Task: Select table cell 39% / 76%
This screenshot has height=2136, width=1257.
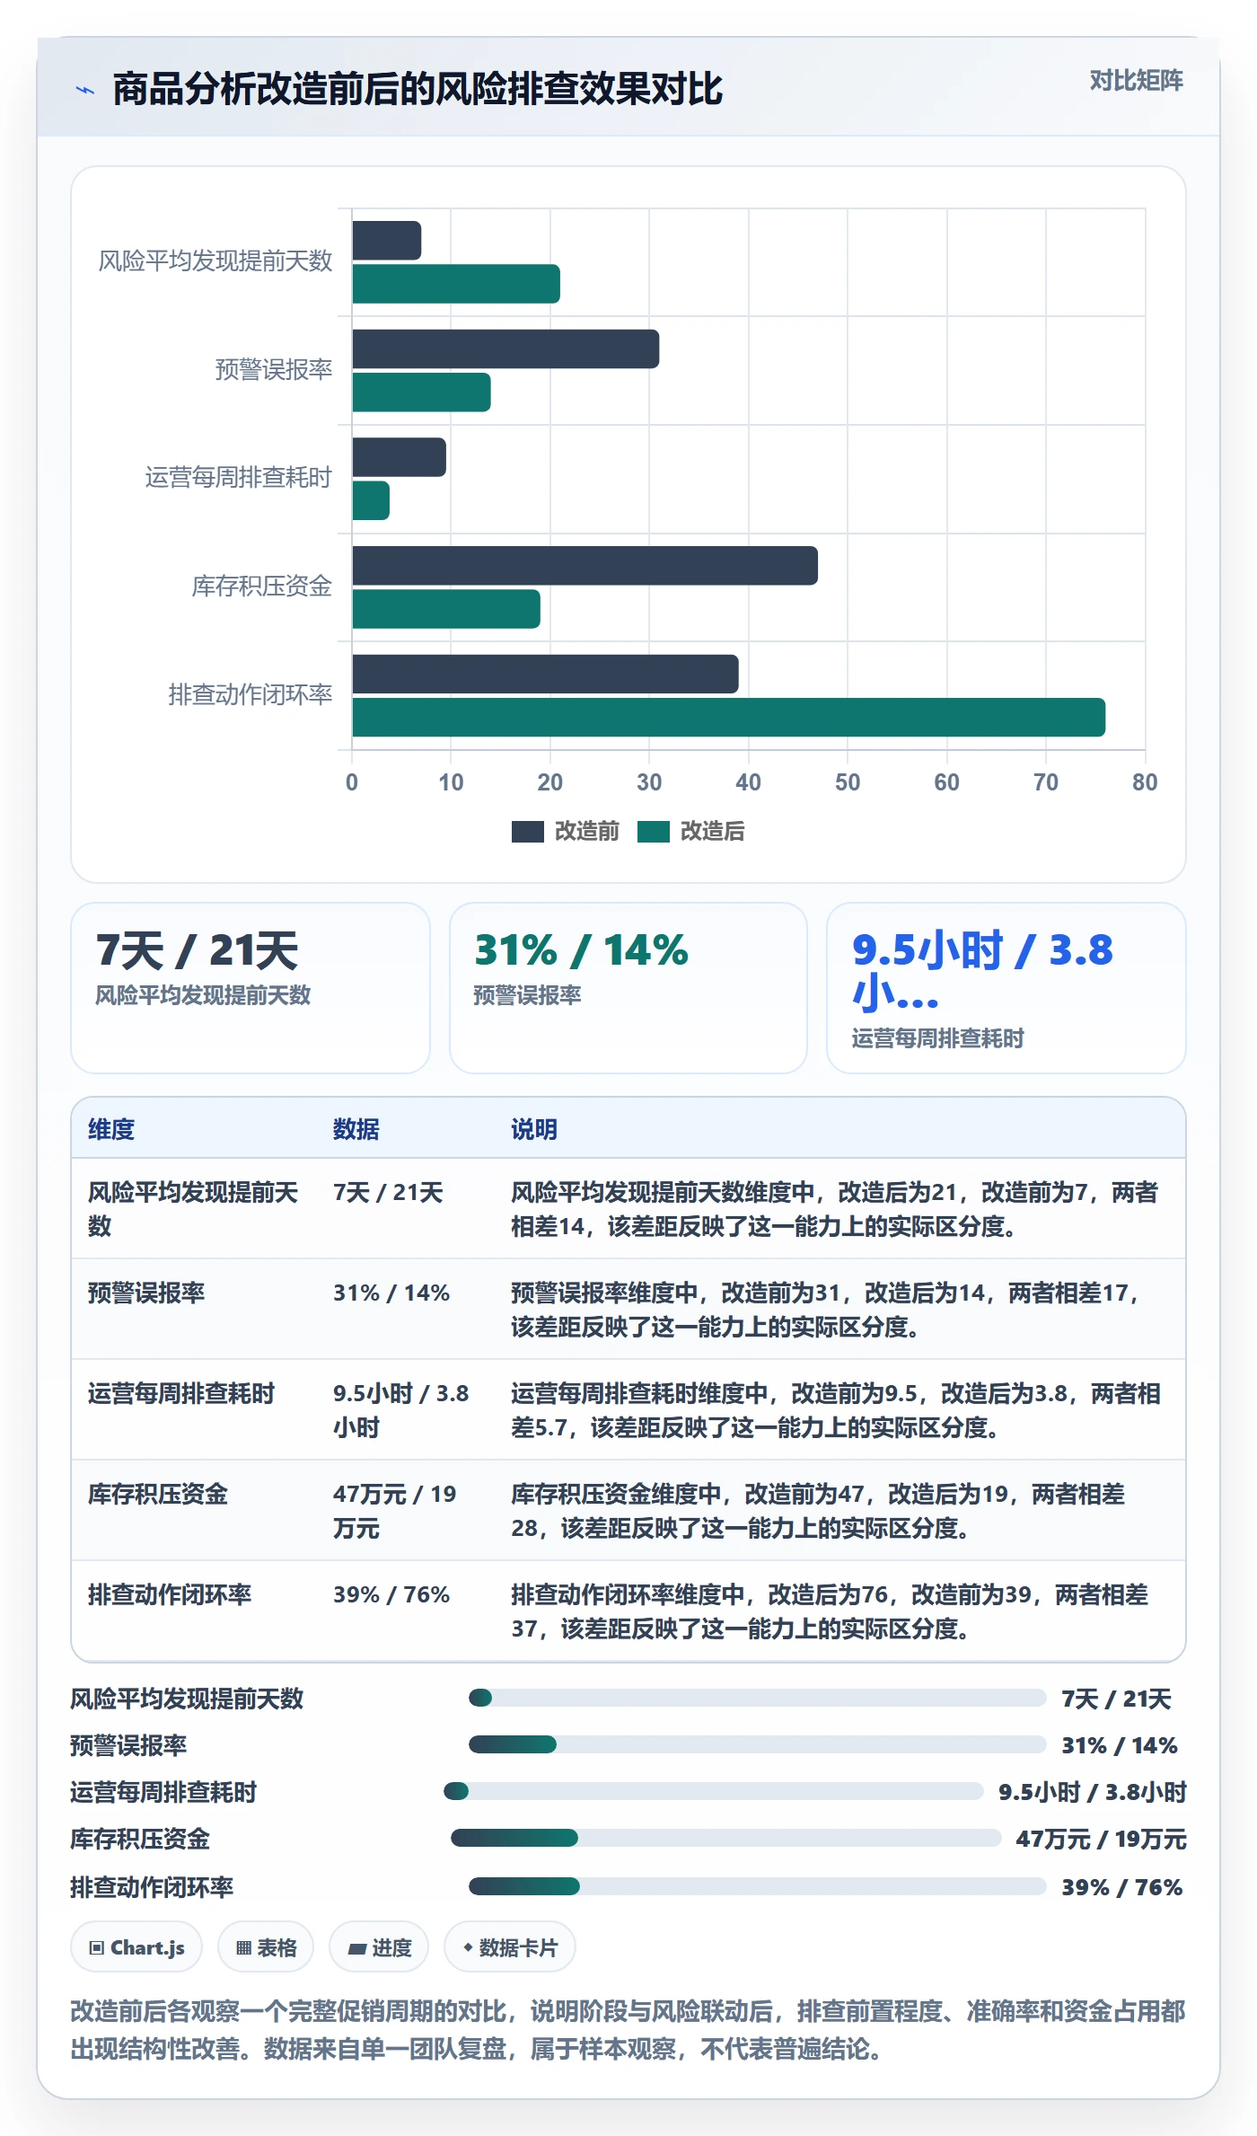Action: (391, 1595)
